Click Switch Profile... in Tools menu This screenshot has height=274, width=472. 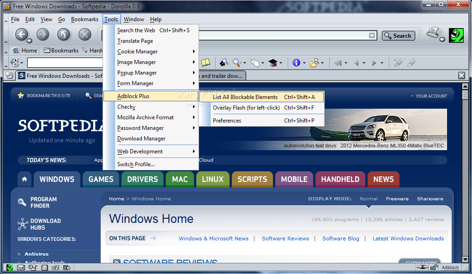click(151, 164)
